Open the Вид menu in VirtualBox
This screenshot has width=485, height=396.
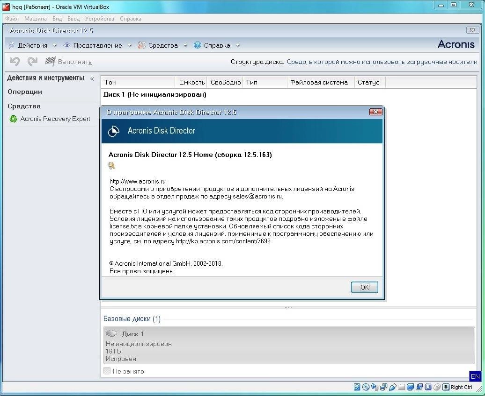click(x=57, y=19)
